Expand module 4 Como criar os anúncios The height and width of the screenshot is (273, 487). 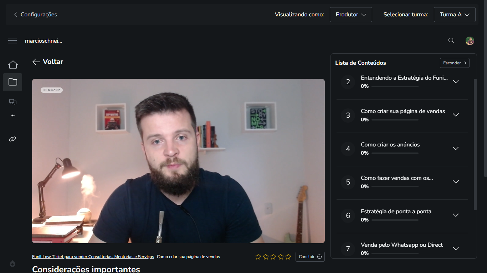(x=456, y=149)
